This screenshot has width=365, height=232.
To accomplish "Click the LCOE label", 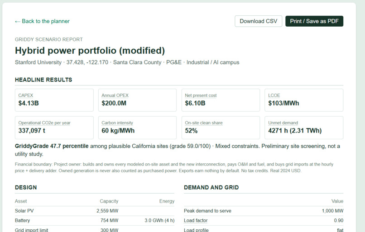I will pyautogui.click(x=274, y=95).
